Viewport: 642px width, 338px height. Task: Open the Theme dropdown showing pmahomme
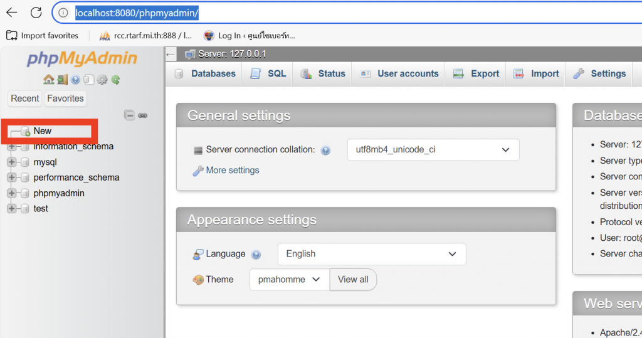point(289,280)
